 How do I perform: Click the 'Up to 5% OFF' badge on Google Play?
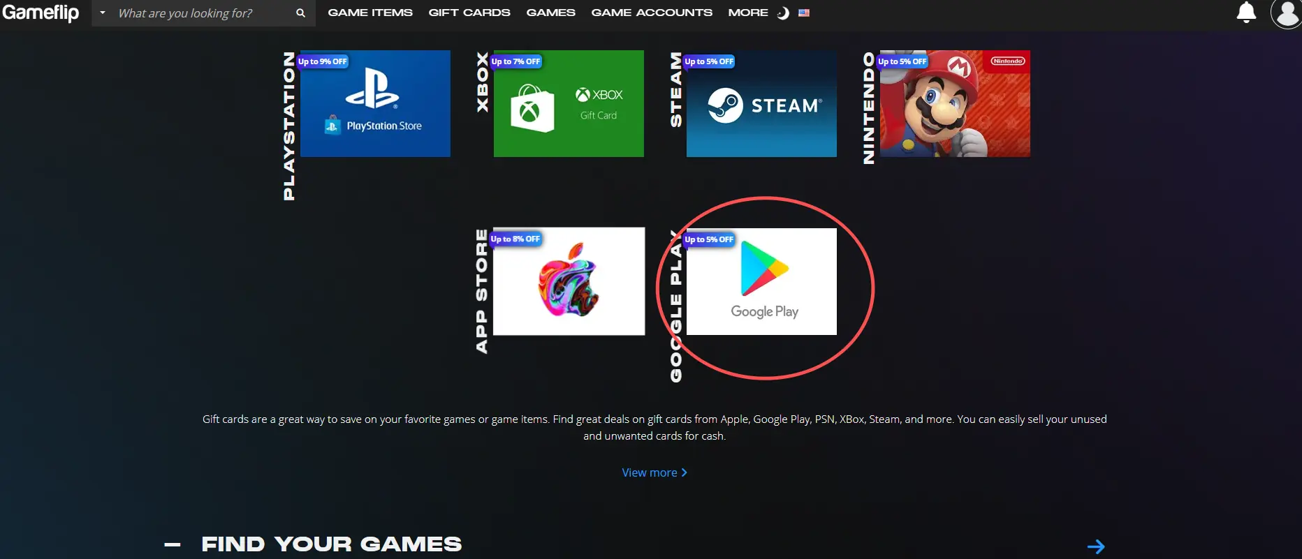click(709, 239)
